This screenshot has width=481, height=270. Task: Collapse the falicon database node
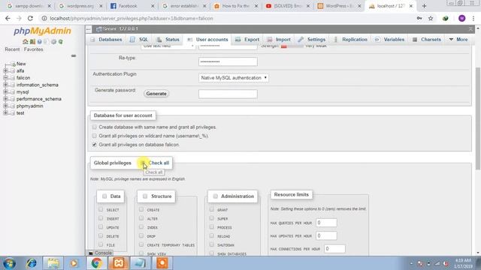pos(5,78)
